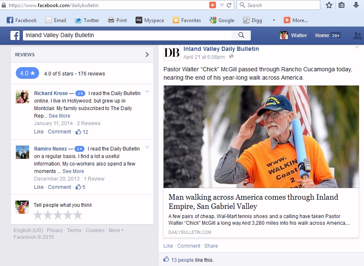Click the search magnifier button
Viewport: 364px width, 266px height.
241,35
